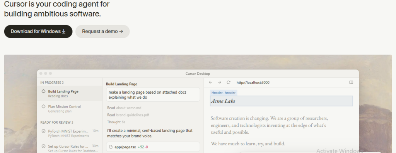Click the Software creation is changing paragraph
The width and height of the screenshot is (396, 153).
click(x=269, y=125)
